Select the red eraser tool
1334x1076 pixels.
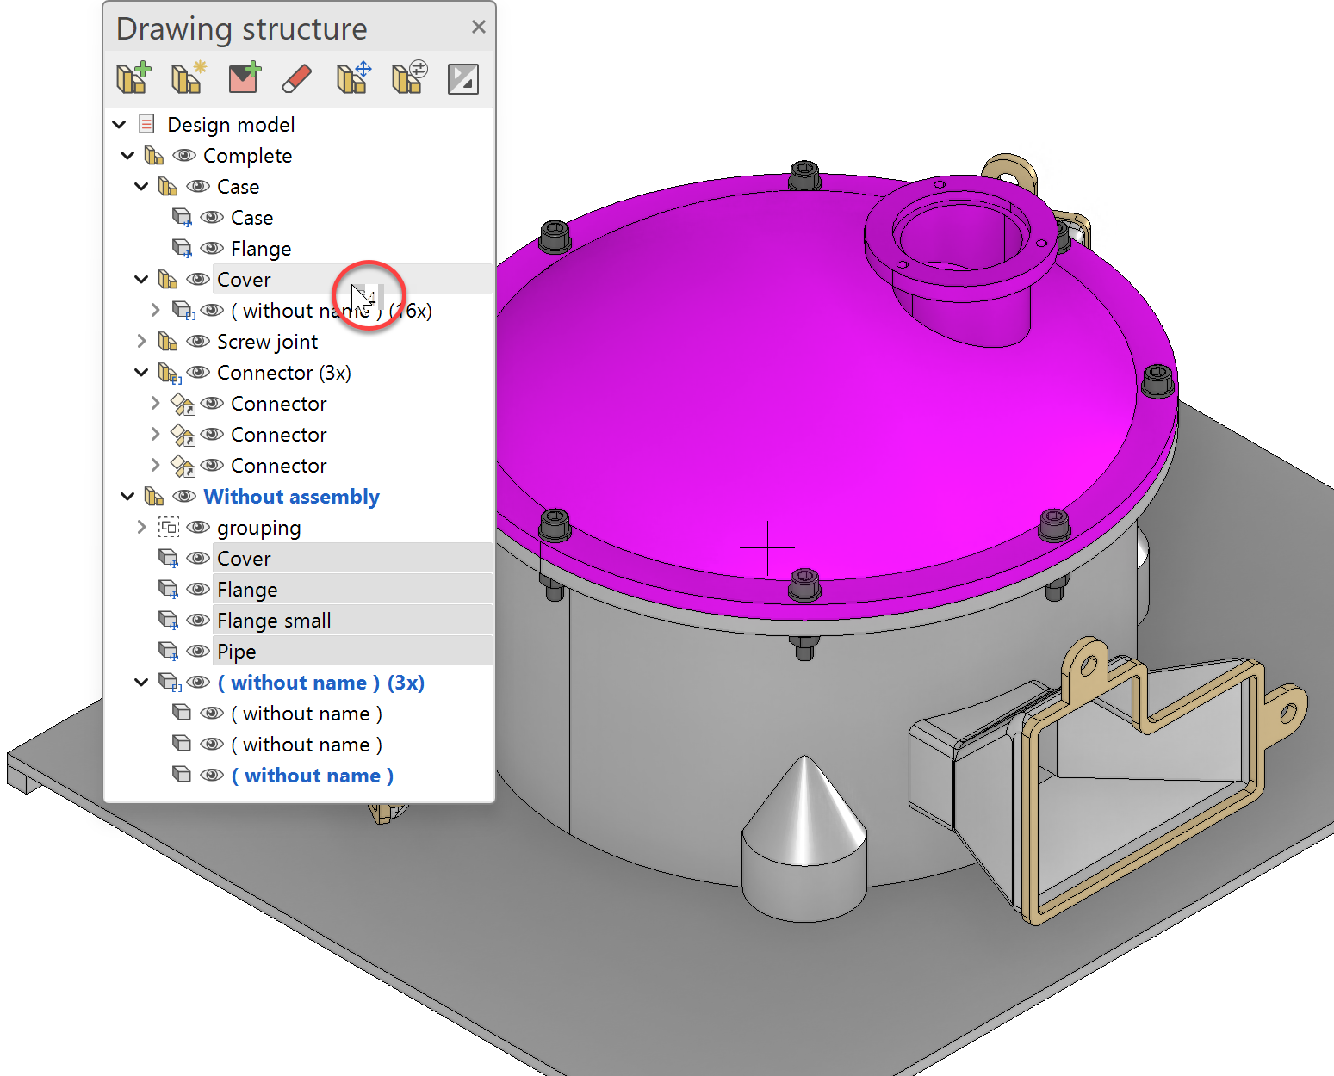297,78
